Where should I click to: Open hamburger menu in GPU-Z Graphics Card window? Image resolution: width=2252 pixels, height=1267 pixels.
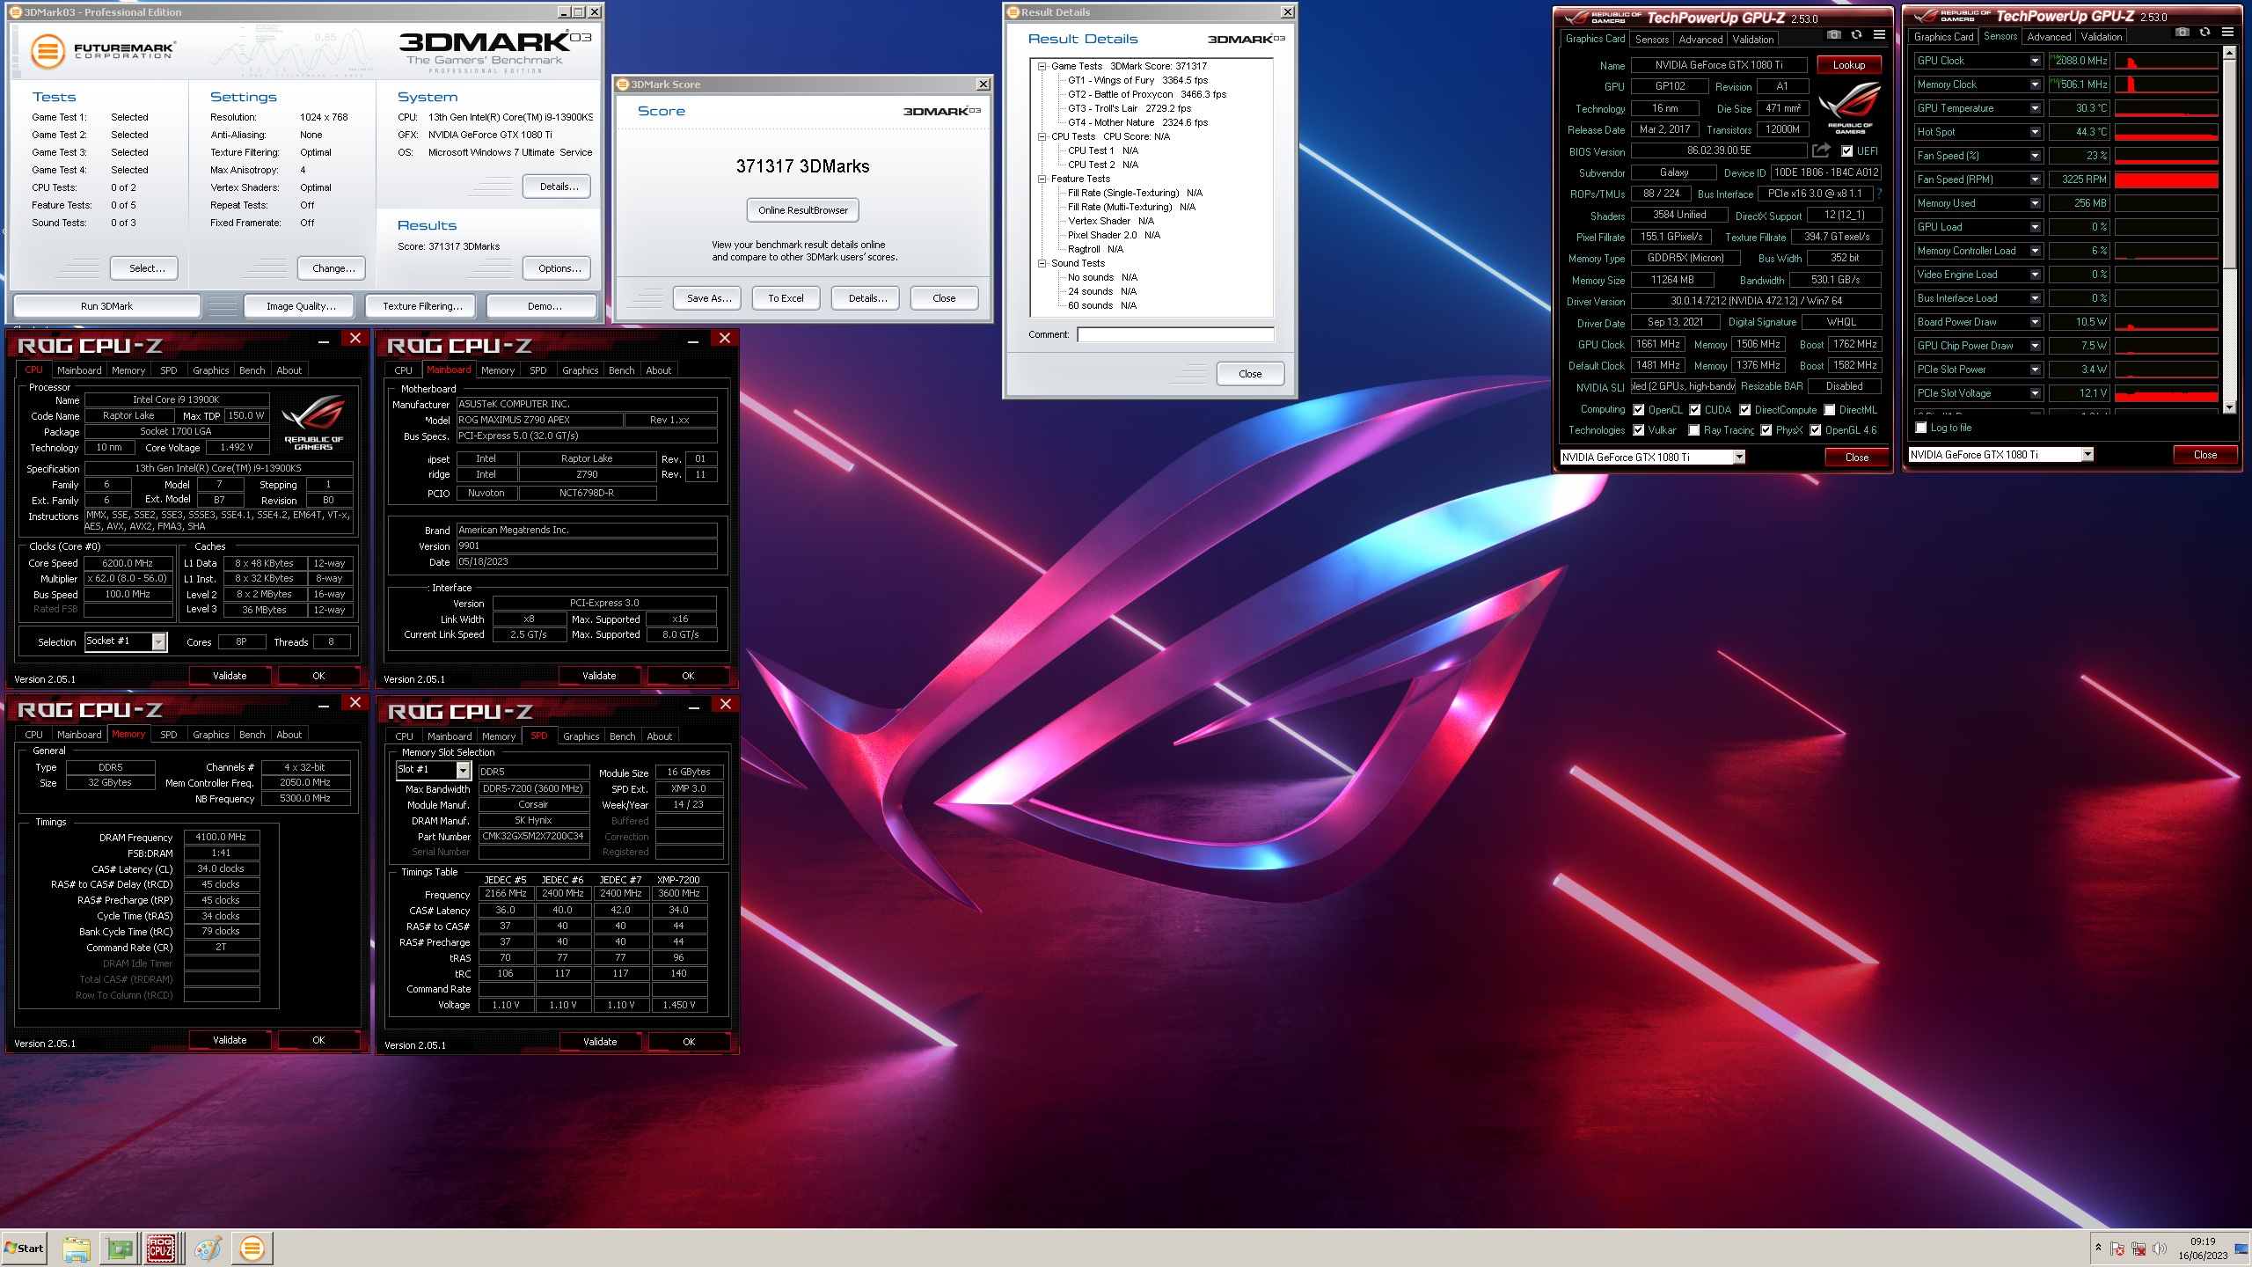(x=1879, y=35)
